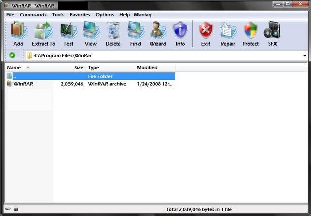Create self-extractor with SFX icon
This screenshot has width=311, height=216.
tap(272, 31)
